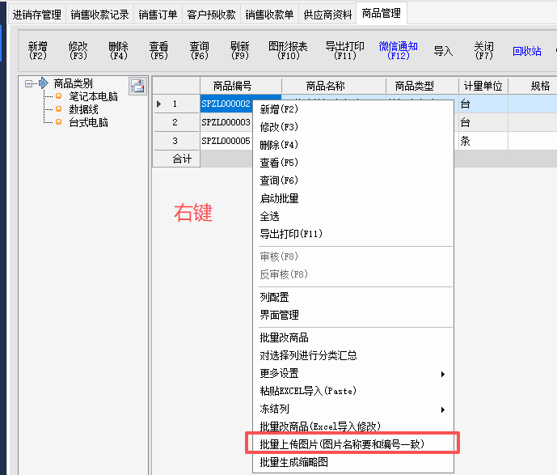
Task: Switch to the 销售订单 tab
Action: coord(158,15)
